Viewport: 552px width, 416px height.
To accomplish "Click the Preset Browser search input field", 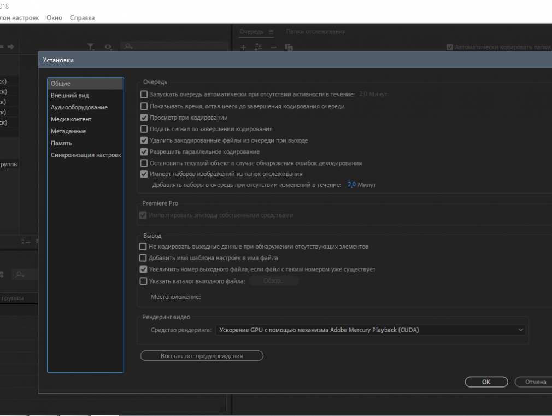I will [25, 274].
